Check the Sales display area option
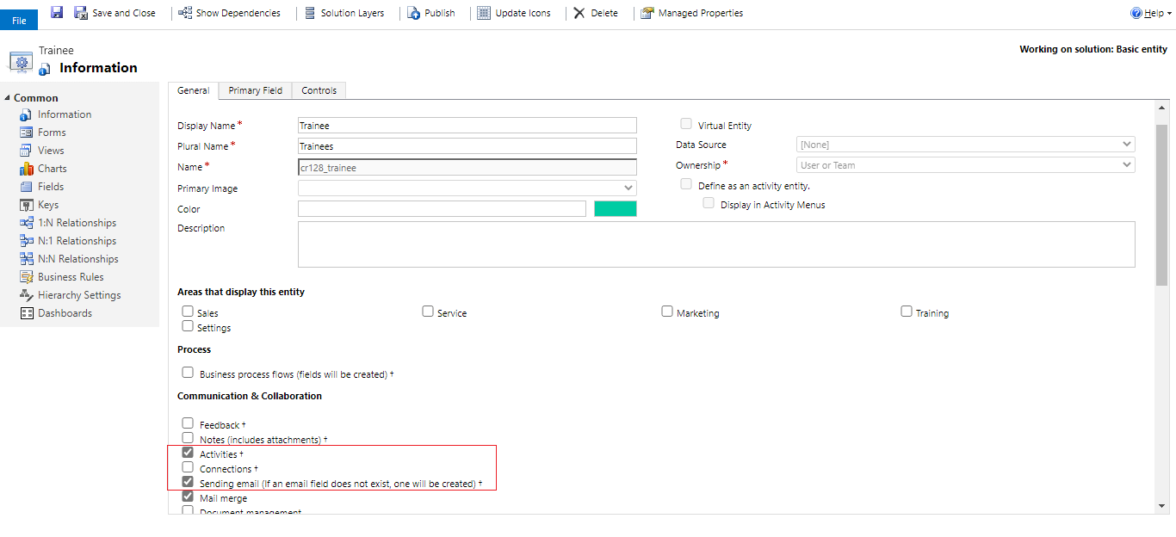Screen dimensions: 1176x537 (188, 312)
